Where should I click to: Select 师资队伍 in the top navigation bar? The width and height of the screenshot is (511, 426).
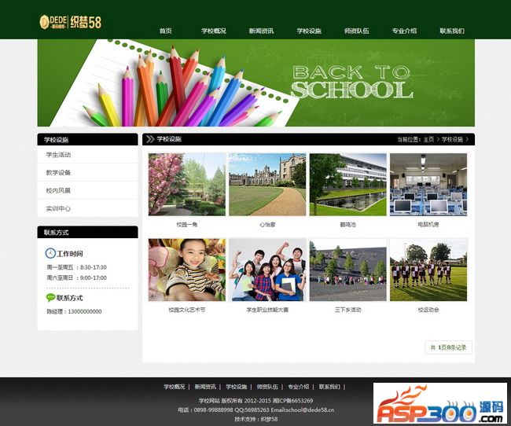coord(356,31)
